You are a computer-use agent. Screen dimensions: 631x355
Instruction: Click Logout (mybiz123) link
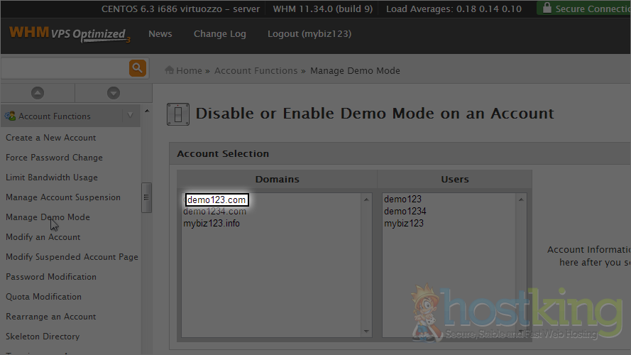pos(309,34)
